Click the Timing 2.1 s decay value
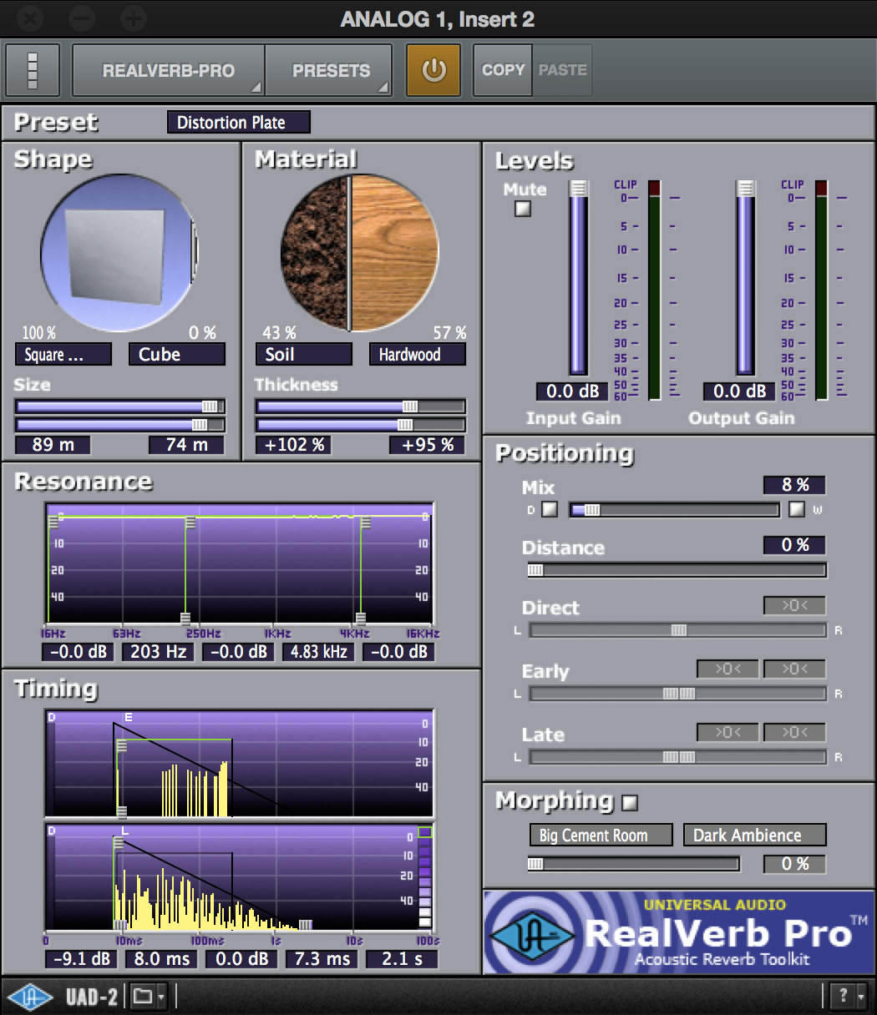The image size is (877, 1015). point(403,959)
